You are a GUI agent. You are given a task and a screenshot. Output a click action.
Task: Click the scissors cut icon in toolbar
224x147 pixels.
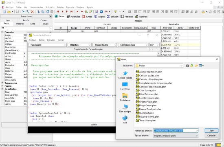38,12
